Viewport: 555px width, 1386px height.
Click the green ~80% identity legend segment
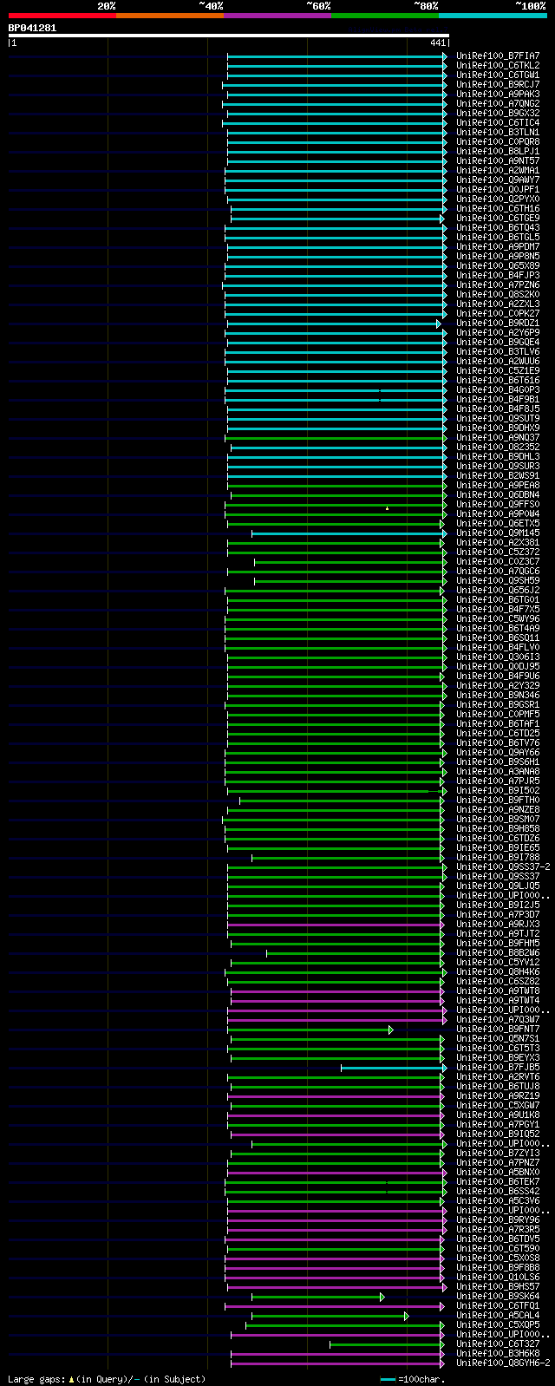(385, 16)
